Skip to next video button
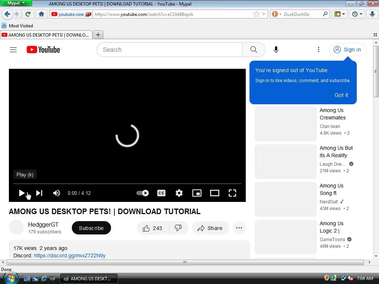Screen dimensions: 379x284 (x=39, y=193)
